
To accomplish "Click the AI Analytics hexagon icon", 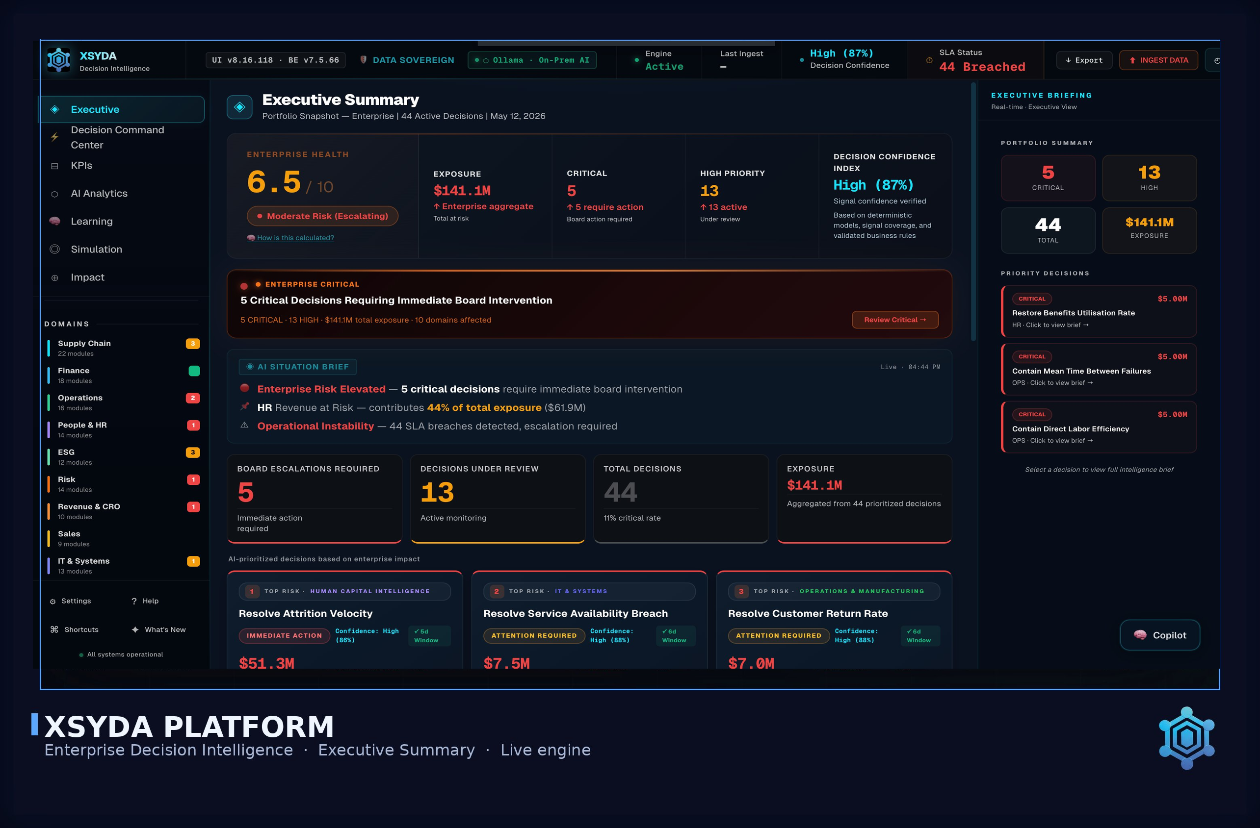I will 54,194.
